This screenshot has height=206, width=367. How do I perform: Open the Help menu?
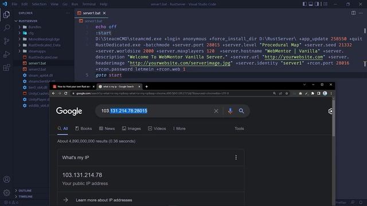pos(103,4)
